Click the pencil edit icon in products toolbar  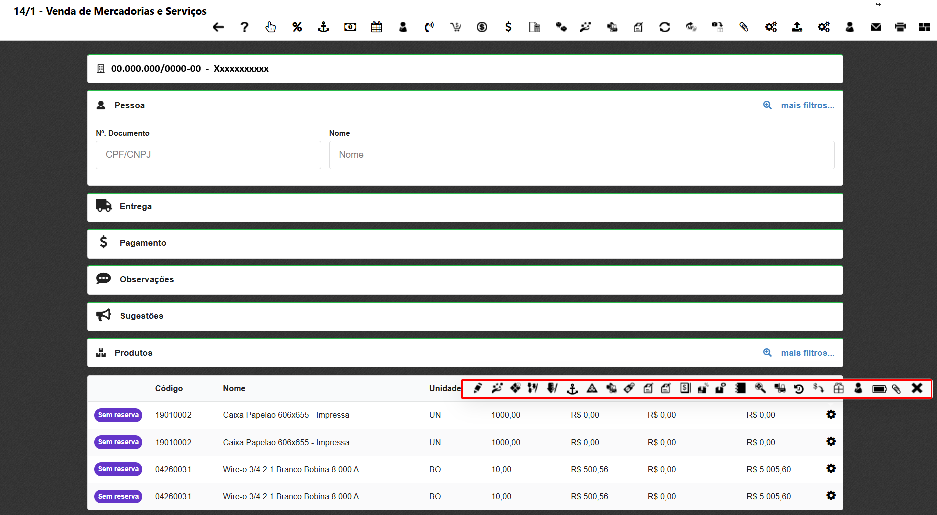click(478, 388)
